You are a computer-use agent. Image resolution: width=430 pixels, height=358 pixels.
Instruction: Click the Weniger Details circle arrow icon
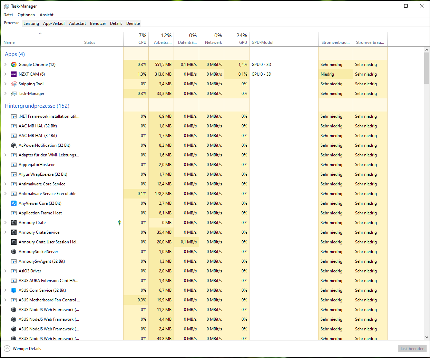7,349
